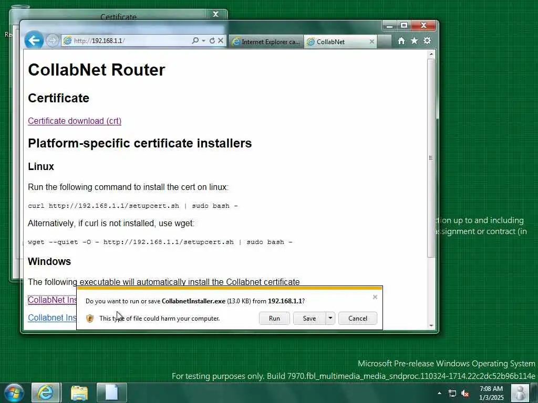Click the curl setupcert.sh command text
The height and width of the screenshot is (403, 538).
click(x=133, y=206)
